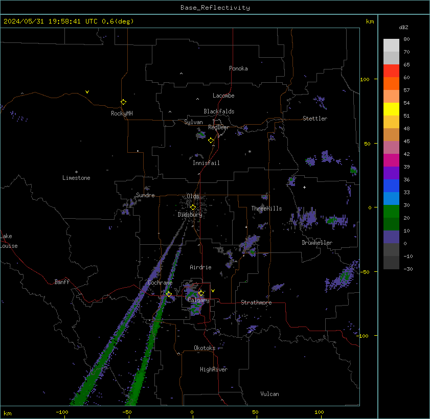Click the Stettler label
Image resolution: width=430 pixels, height=419 pixels.
[x=315, y=119]
